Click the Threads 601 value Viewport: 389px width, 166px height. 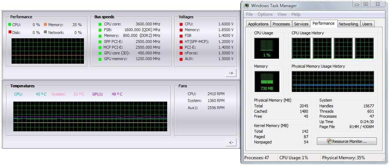[x=371, y=111]
